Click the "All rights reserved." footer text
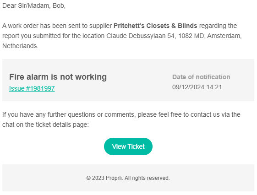257x195 pixels. coord(147,178)
